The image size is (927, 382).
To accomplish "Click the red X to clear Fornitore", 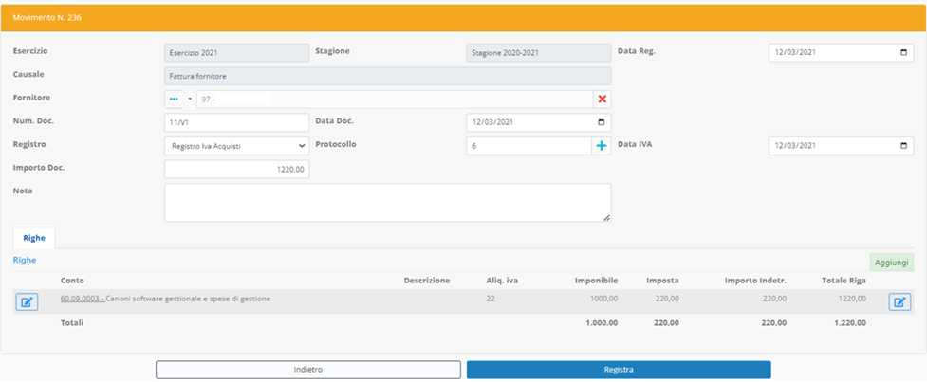I will 602,100.
